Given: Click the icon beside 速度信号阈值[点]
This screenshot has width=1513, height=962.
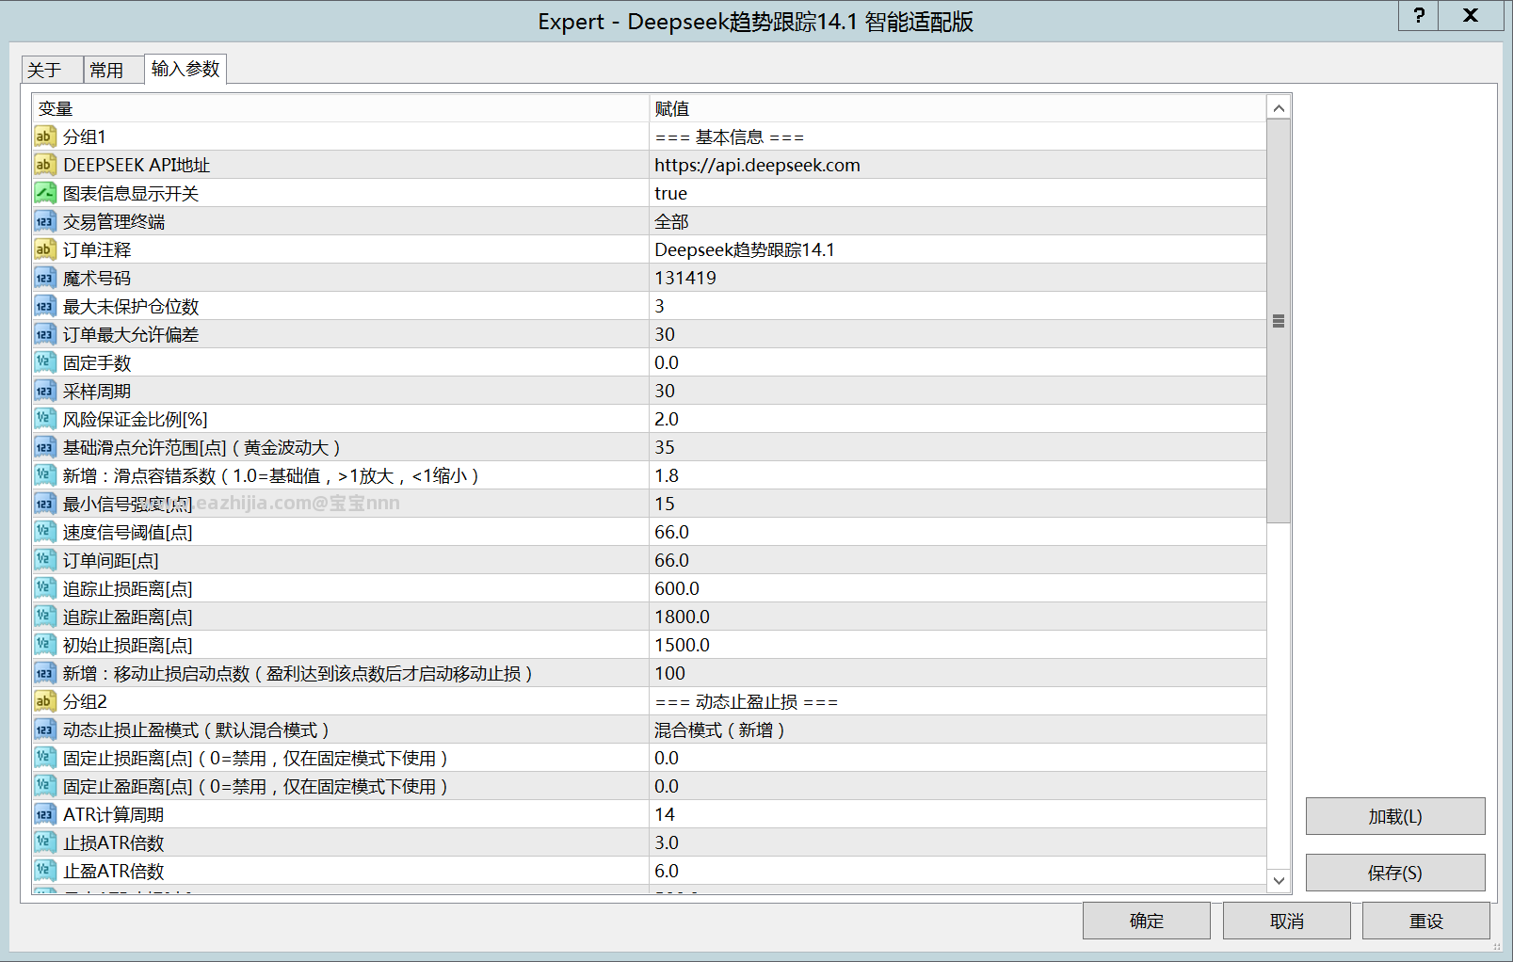Looking at the screenshot, I should click(x=44, y=532).
